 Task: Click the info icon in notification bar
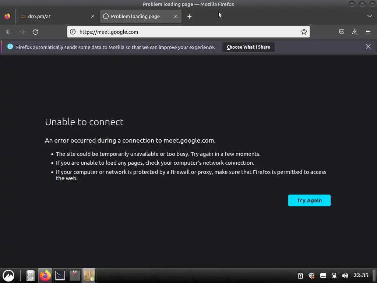(10, 47)
